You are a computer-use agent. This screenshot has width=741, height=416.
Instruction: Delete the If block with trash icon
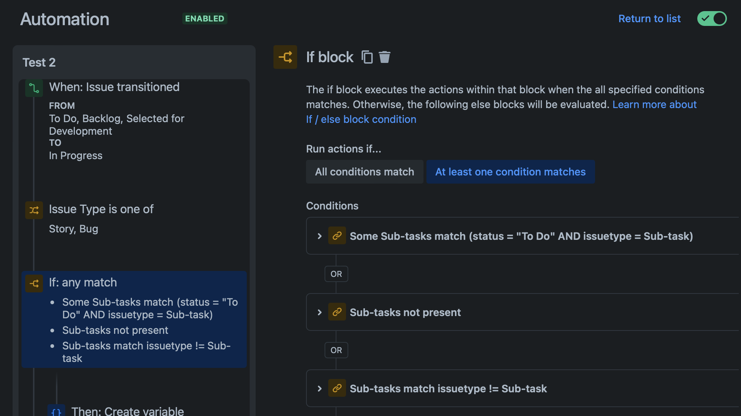(x=385, y=57)
